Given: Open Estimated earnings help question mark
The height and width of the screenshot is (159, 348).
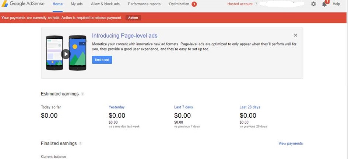Looking at the screenshot, I should click(x=82, y=94).
